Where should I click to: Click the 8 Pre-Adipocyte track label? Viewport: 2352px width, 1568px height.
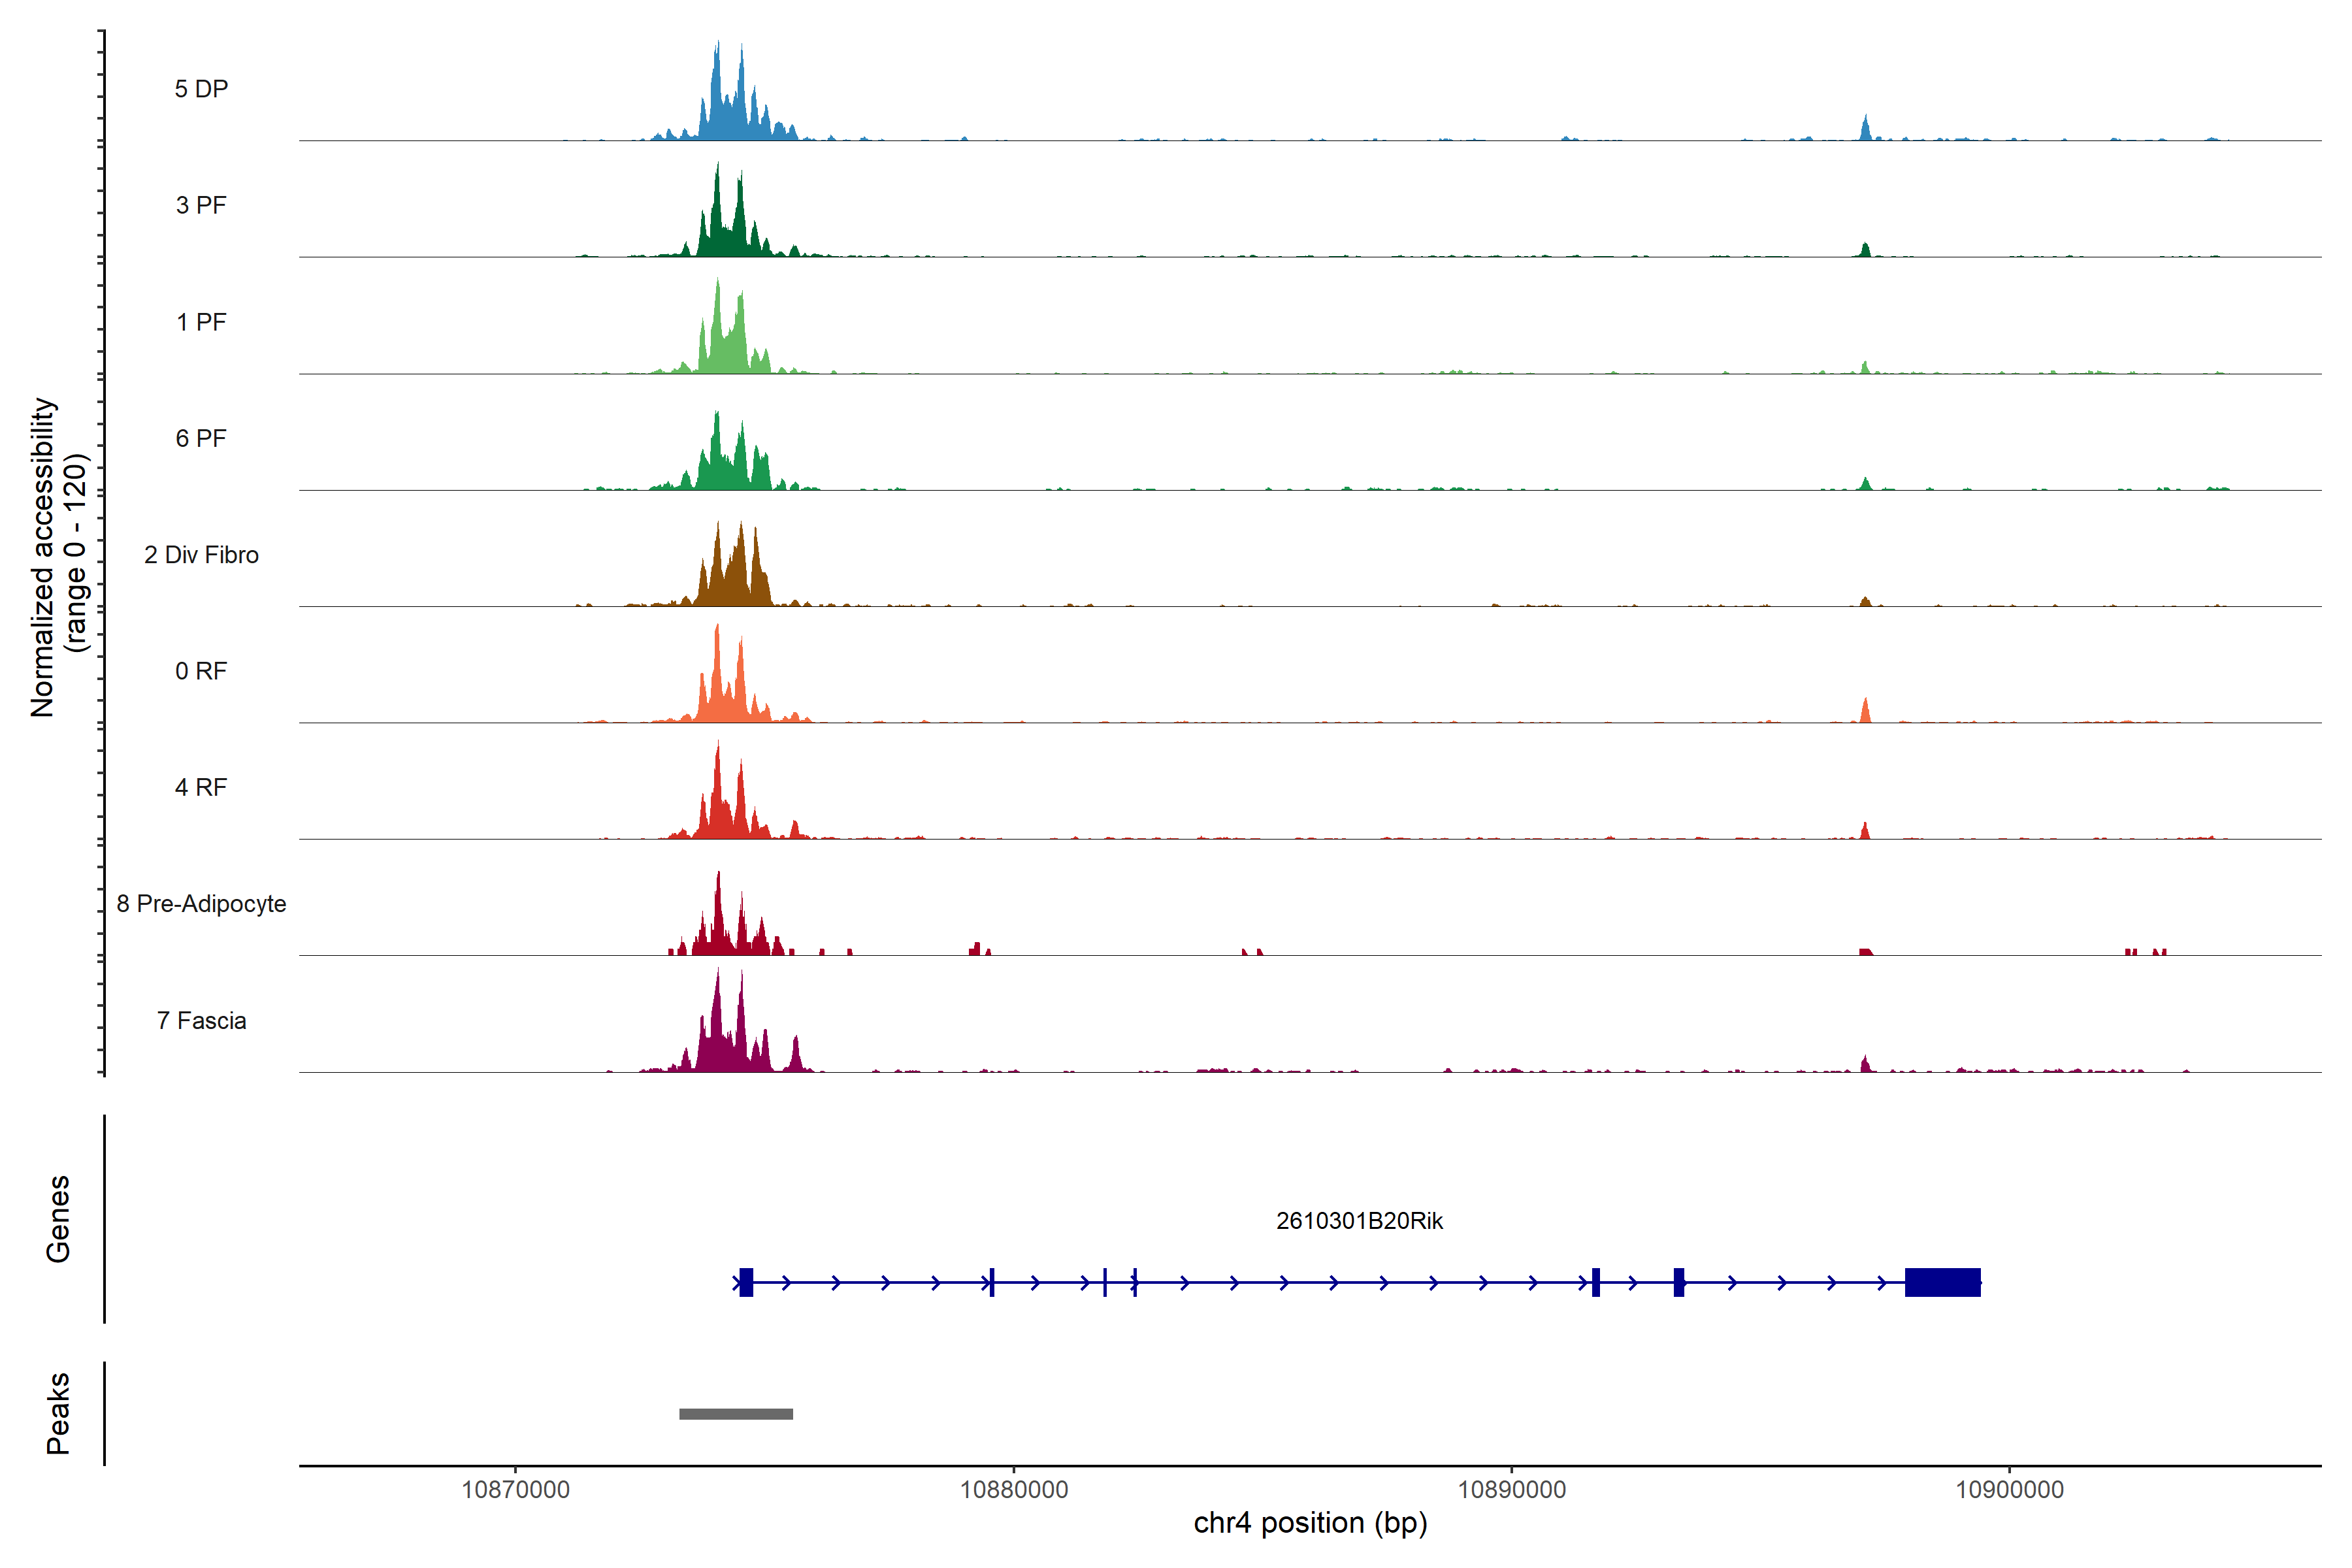coord(201,904)
